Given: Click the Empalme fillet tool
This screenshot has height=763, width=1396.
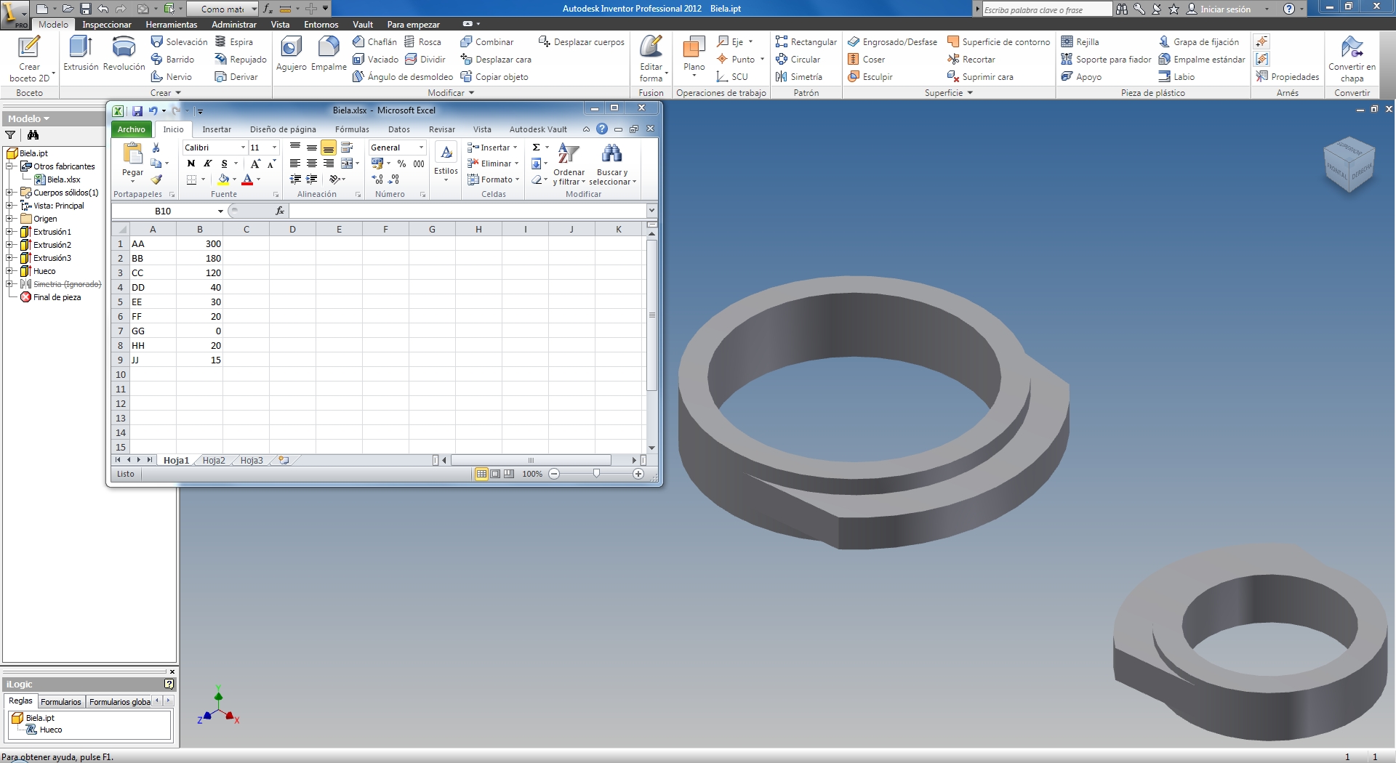Looking at the screenshot, I should [329, 48].
